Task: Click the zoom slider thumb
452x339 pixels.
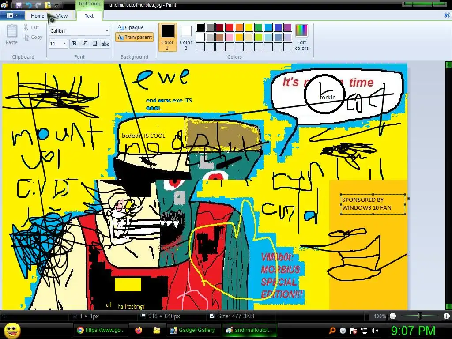Action: tap(420, 316)
